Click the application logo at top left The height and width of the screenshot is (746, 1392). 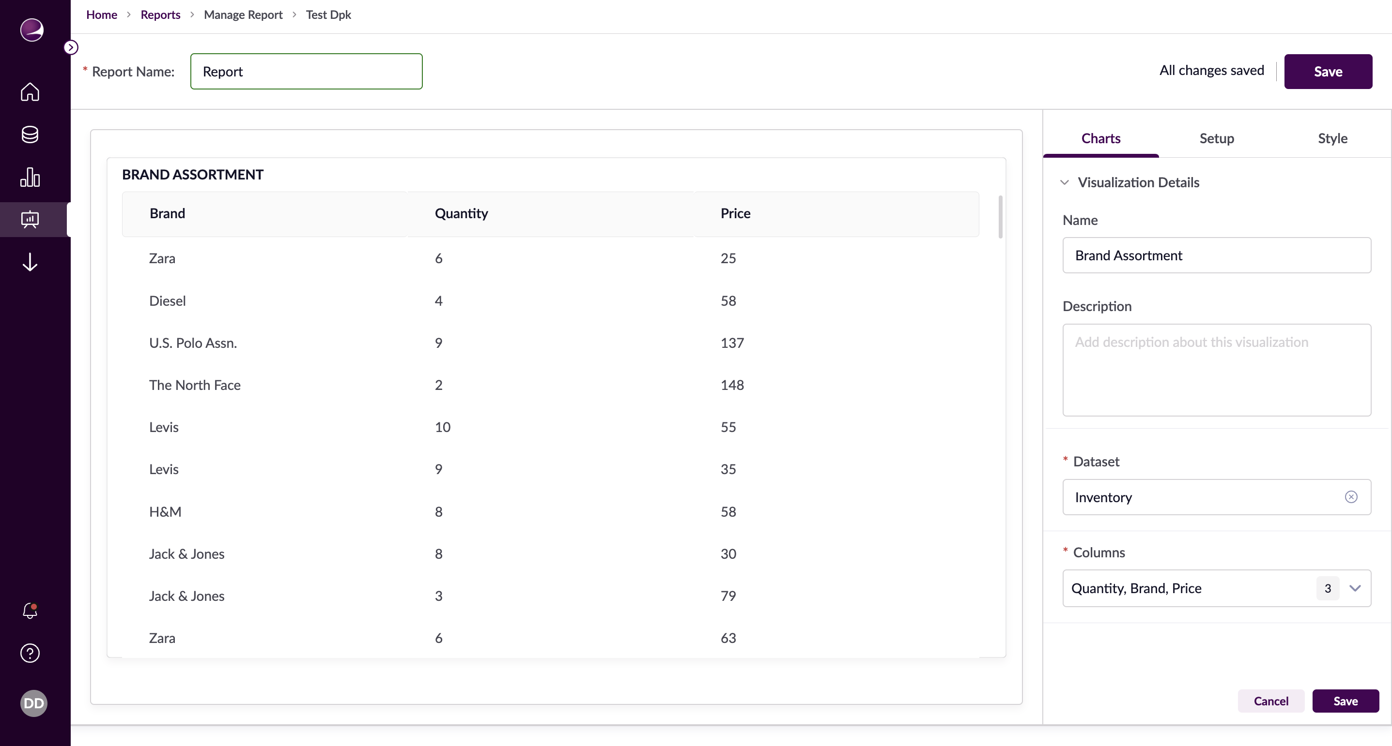[x=31, y=30]
